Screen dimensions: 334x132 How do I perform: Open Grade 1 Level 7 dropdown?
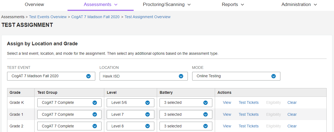coord(130,115)
